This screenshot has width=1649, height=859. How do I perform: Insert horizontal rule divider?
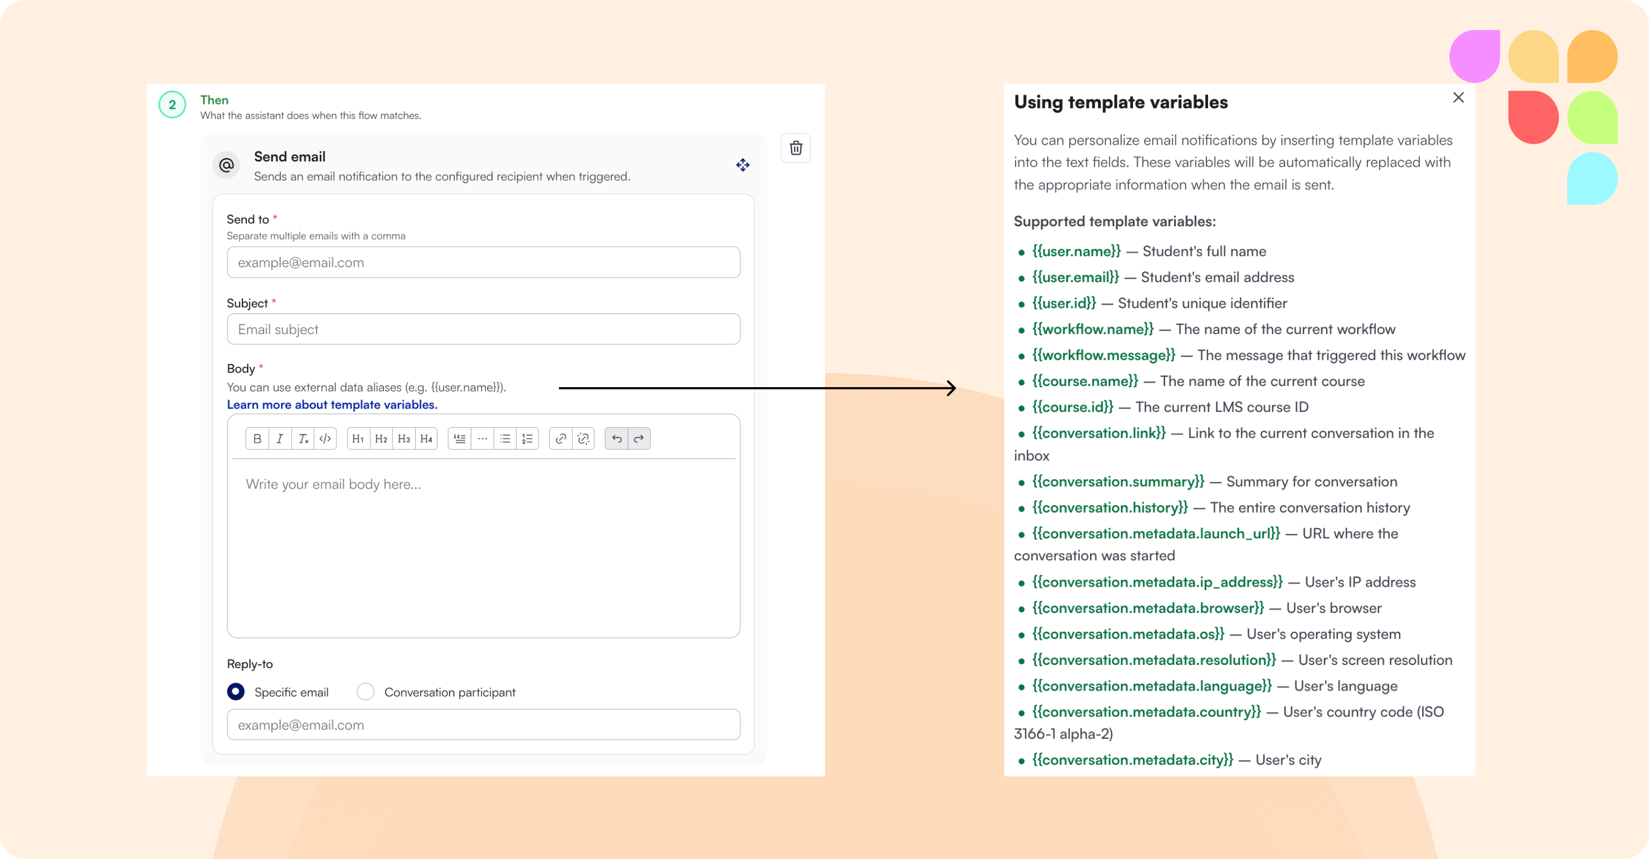tap(483, 439)
